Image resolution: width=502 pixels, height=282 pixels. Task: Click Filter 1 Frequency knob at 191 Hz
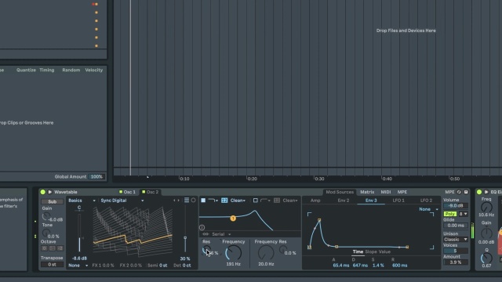(x=234, y=253)
